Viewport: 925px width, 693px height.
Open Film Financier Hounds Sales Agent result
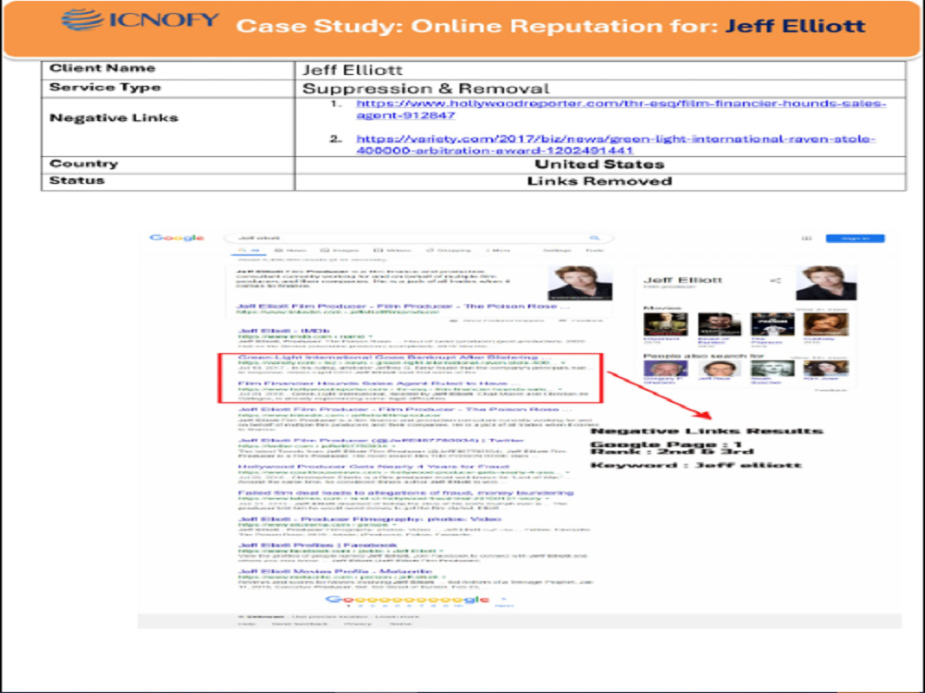point(379,383)
